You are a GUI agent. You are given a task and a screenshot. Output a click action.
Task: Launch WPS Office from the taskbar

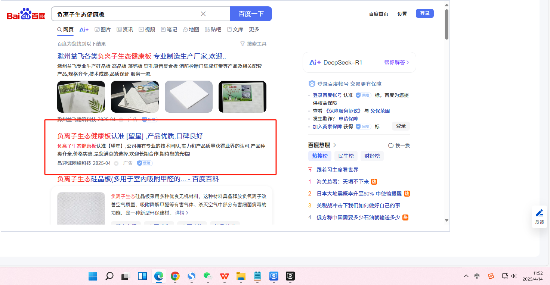(x=225, y=276)
